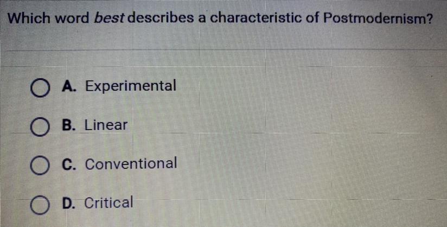The image size is (447, 227).
Task: Click the bold letter C.
Action: coord(68,164)
